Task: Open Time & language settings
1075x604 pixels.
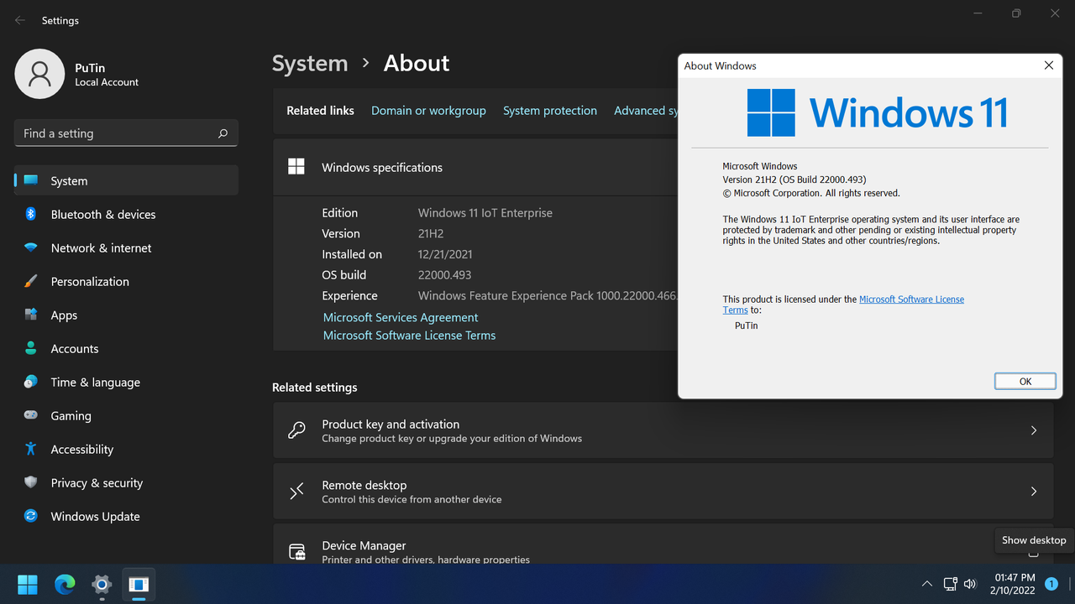Action: click(126, 382)
